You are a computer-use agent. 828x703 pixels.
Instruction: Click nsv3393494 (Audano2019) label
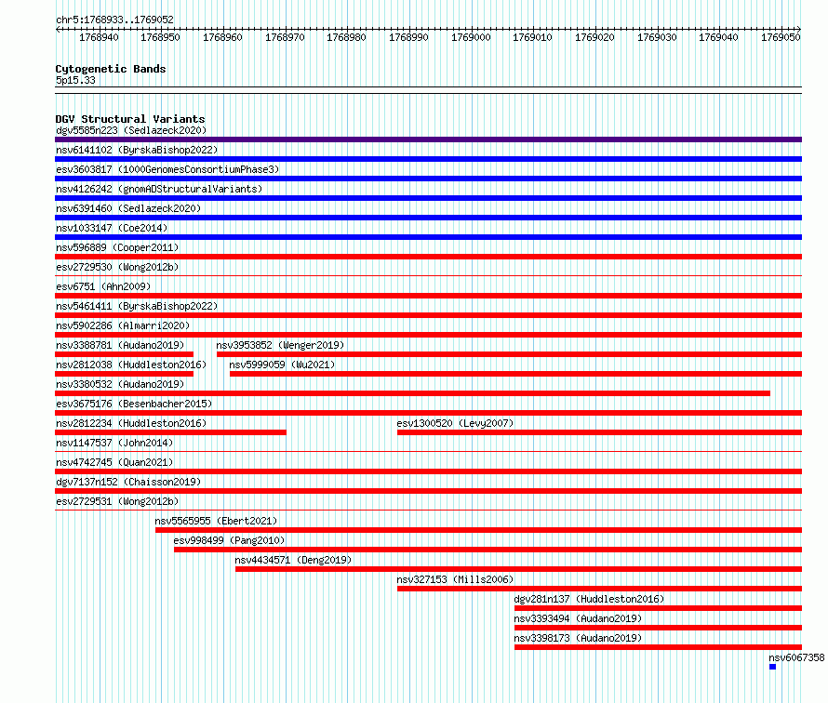[x=579, y=618]
